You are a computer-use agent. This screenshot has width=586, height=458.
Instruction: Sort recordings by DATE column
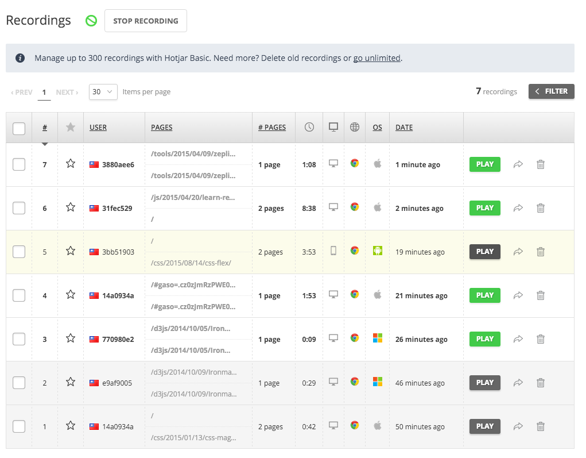click(404, 128)
